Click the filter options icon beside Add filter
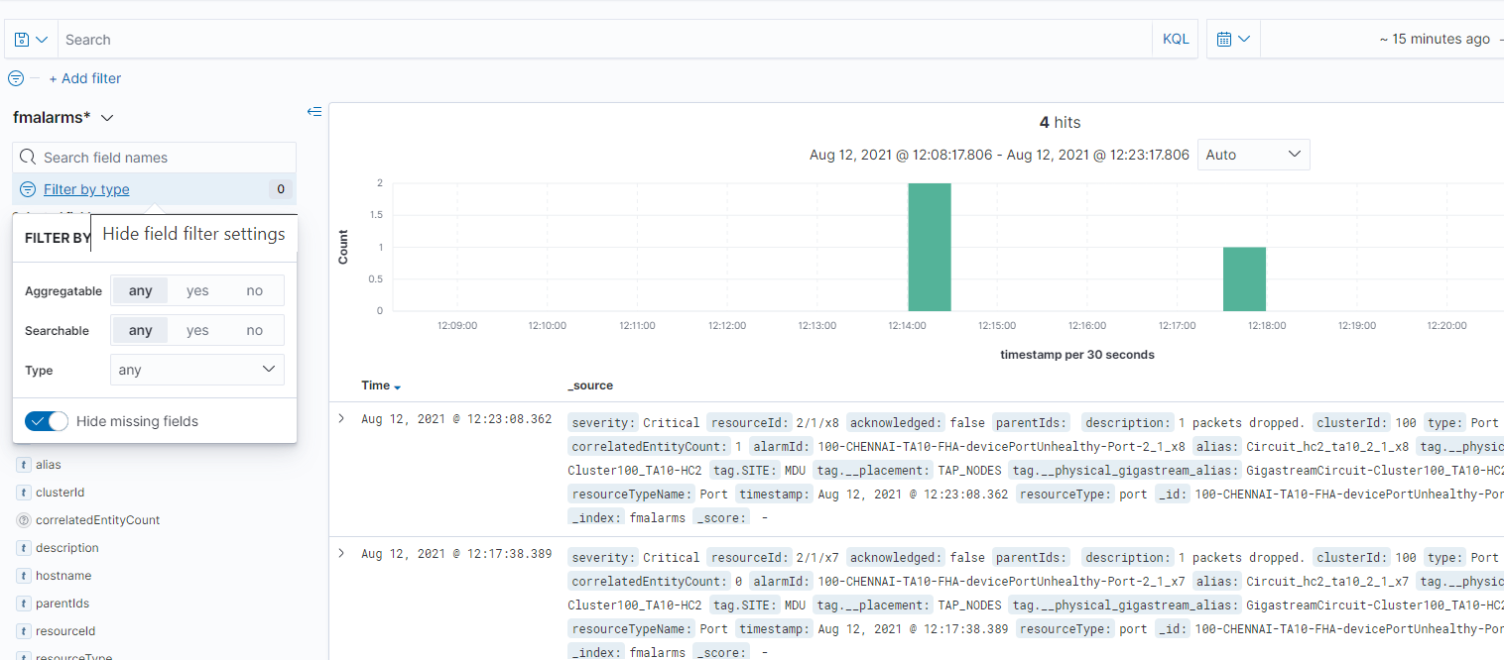This screenshot has height=660, width=1504. click(16, 78)
